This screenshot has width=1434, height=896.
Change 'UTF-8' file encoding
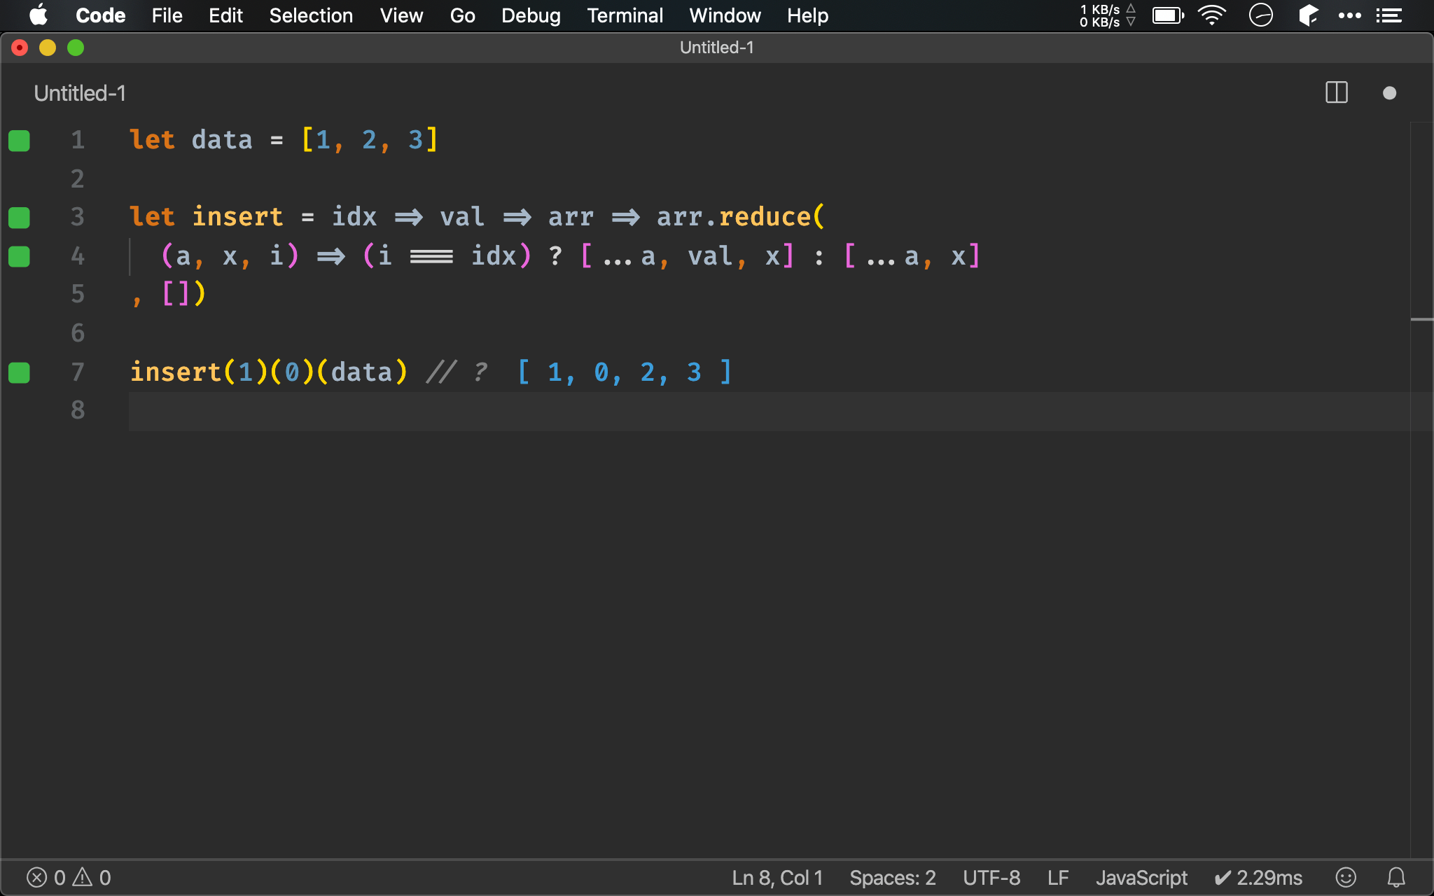click(991, 878)
